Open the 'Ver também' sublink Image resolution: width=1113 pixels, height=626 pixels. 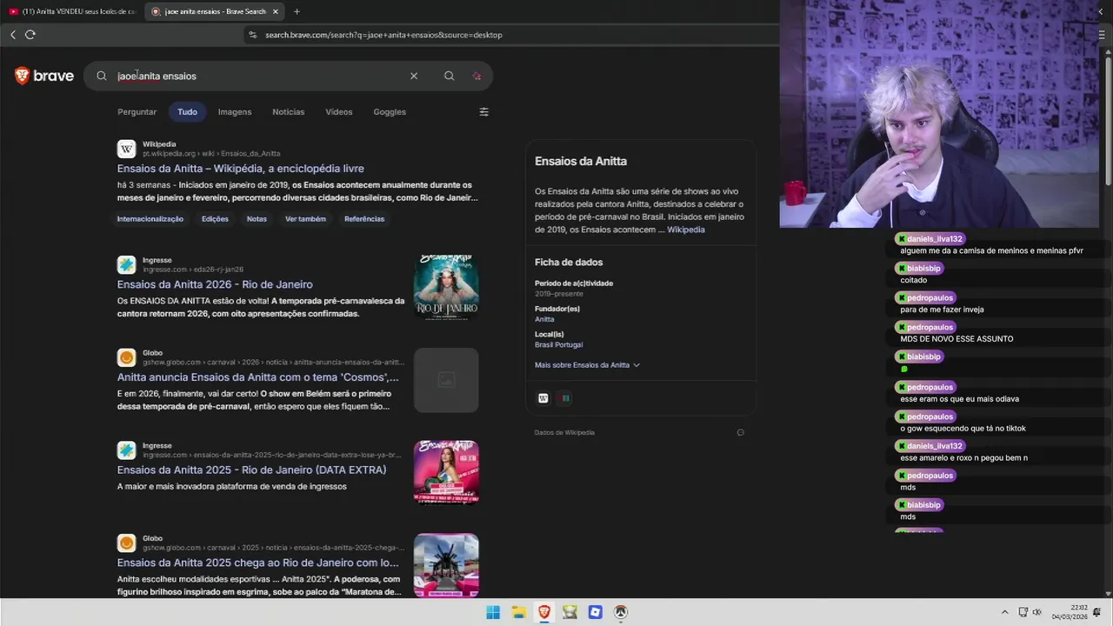point(305,219)
